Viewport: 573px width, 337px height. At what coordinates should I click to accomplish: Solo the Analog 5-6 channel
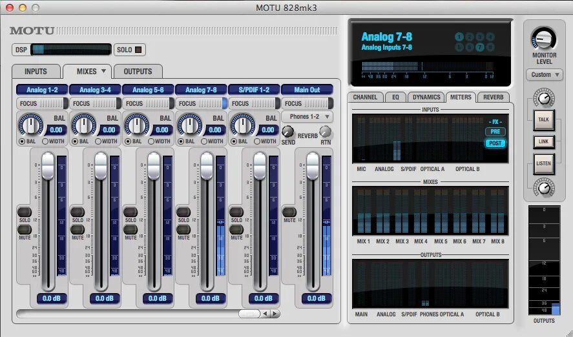tap(130, 212)
